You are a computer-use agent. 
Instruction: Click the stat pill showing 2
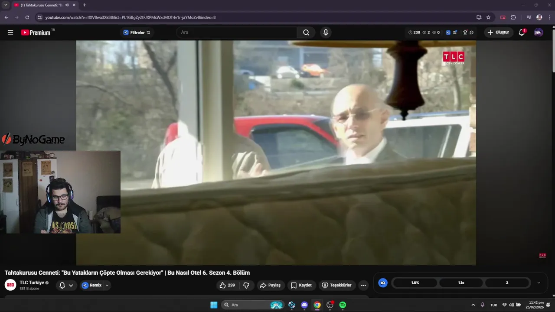pyautogui.click(x=507, y=283)
